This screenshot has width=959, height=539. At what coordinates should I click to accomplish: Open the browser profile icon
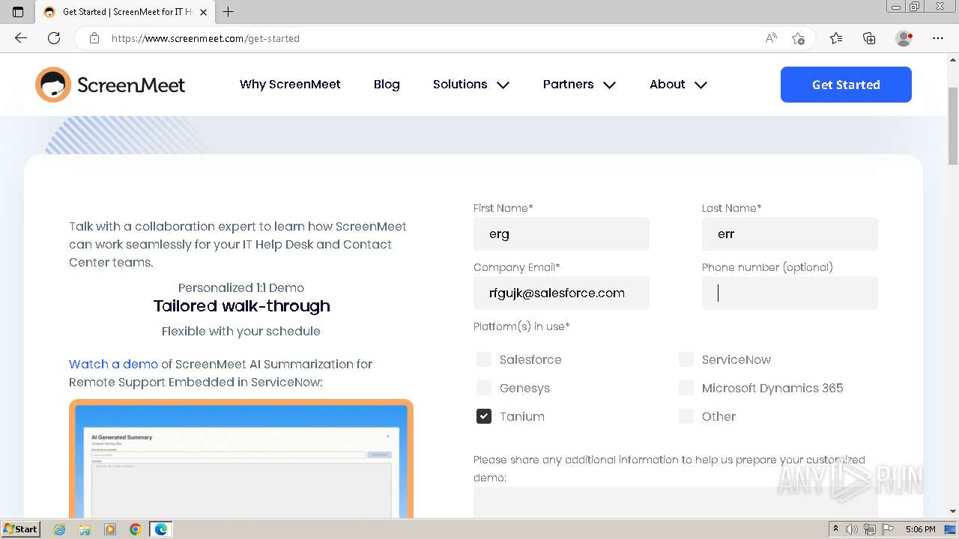pyautogui.click(x=904, y=38)
